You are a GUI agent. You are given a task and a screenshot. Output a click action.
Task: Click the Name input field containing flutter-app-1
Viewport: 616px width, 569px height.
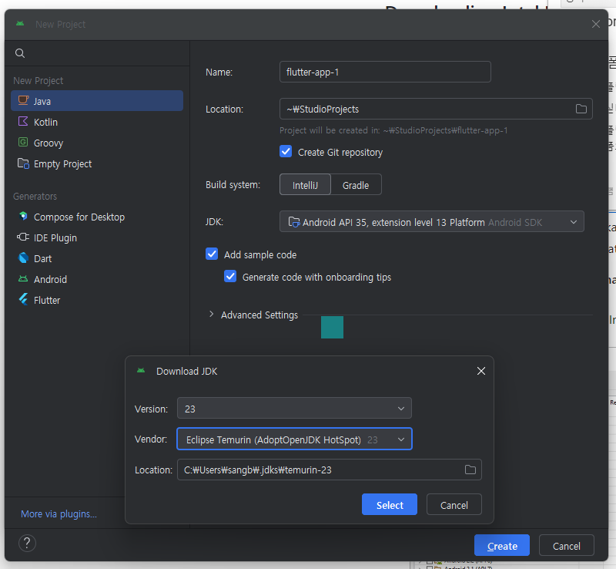[385, 72]
